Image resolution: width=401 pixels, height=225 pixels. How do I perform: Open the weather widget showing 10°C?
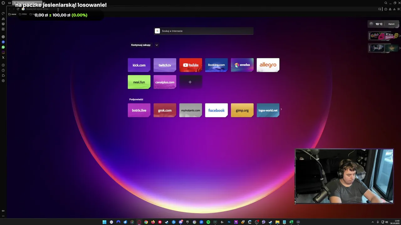[x=383, y=24]
